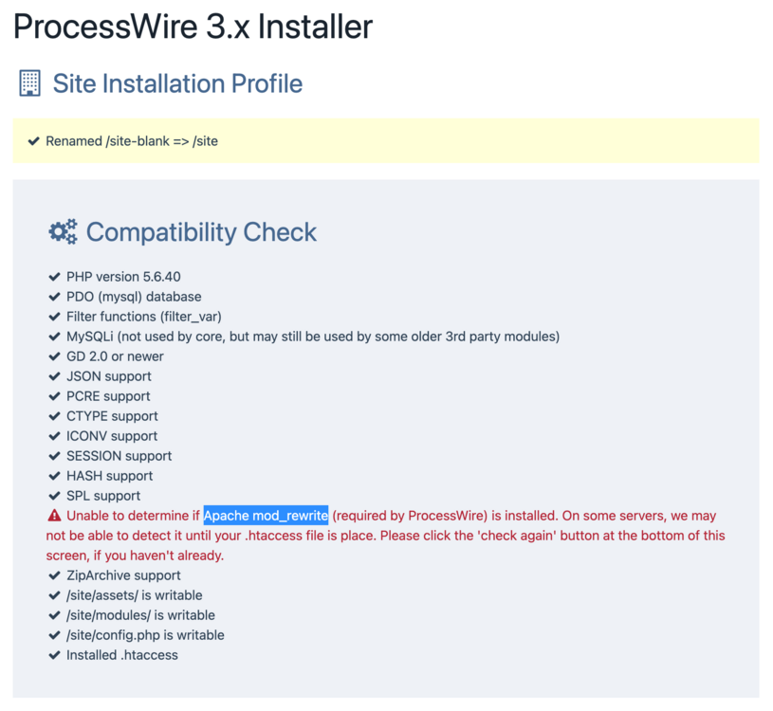
Task: Click the checkmark next to PDO (mysql) database
Action: [54, 297]
